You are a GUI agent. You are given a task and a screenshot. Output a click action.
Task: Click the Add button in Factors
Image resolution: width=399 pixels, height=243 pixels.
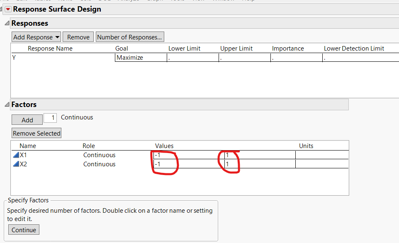coord(27,119)
